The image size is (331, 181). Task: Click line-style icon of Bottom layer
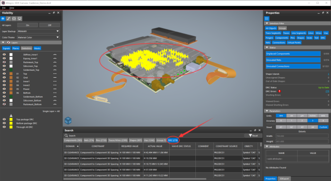[x=55, y=93]
